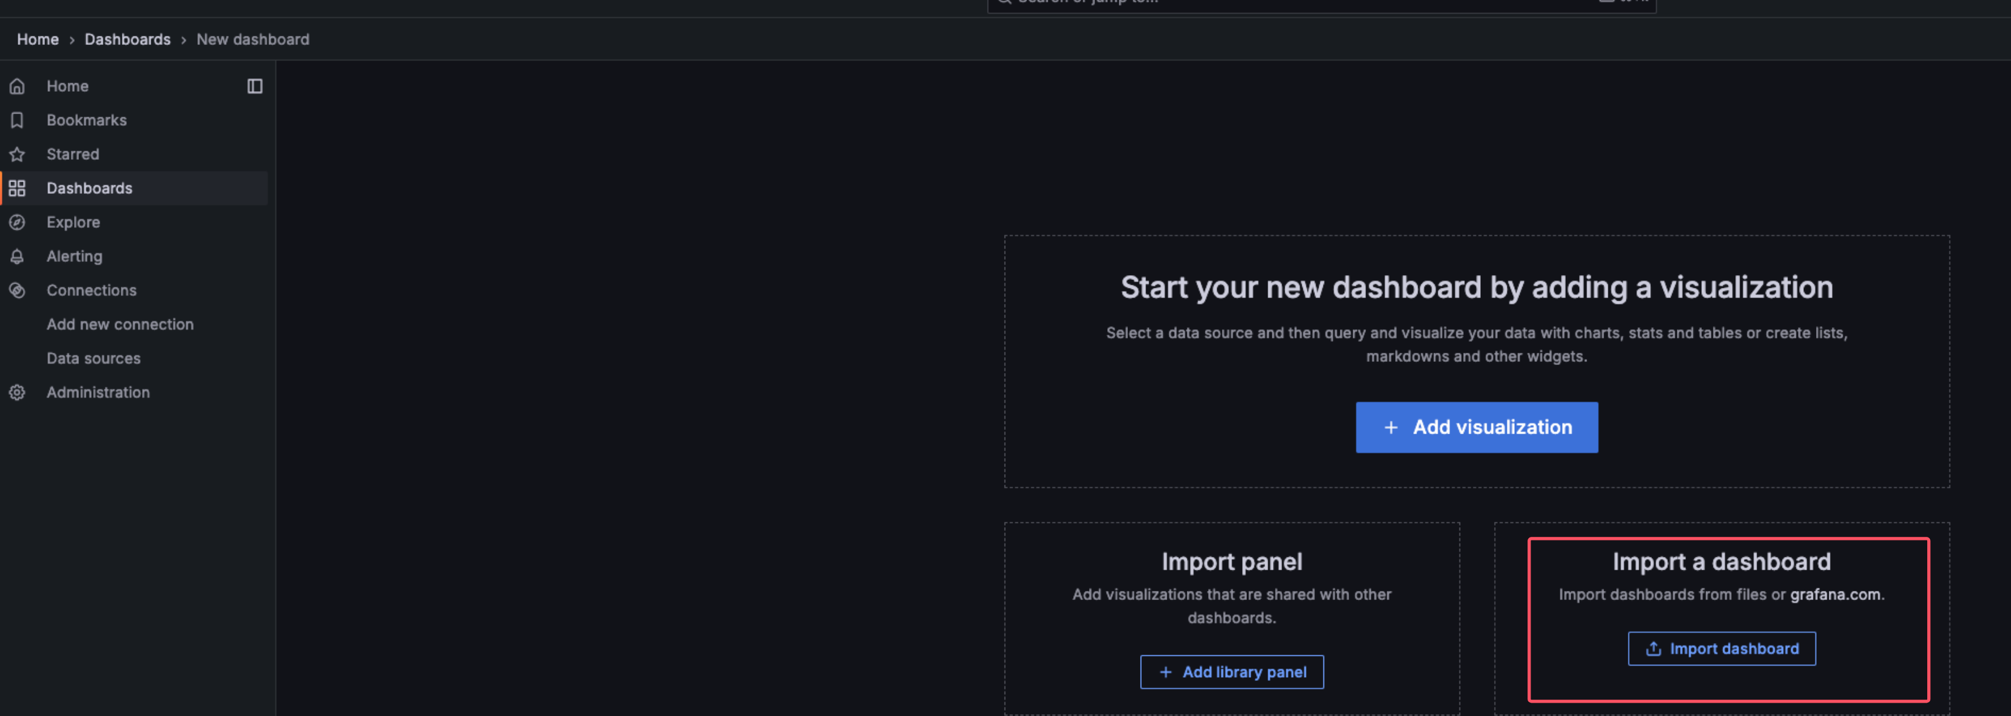
Task: Select Explore label in navigation menu
Action: point(73,222)
